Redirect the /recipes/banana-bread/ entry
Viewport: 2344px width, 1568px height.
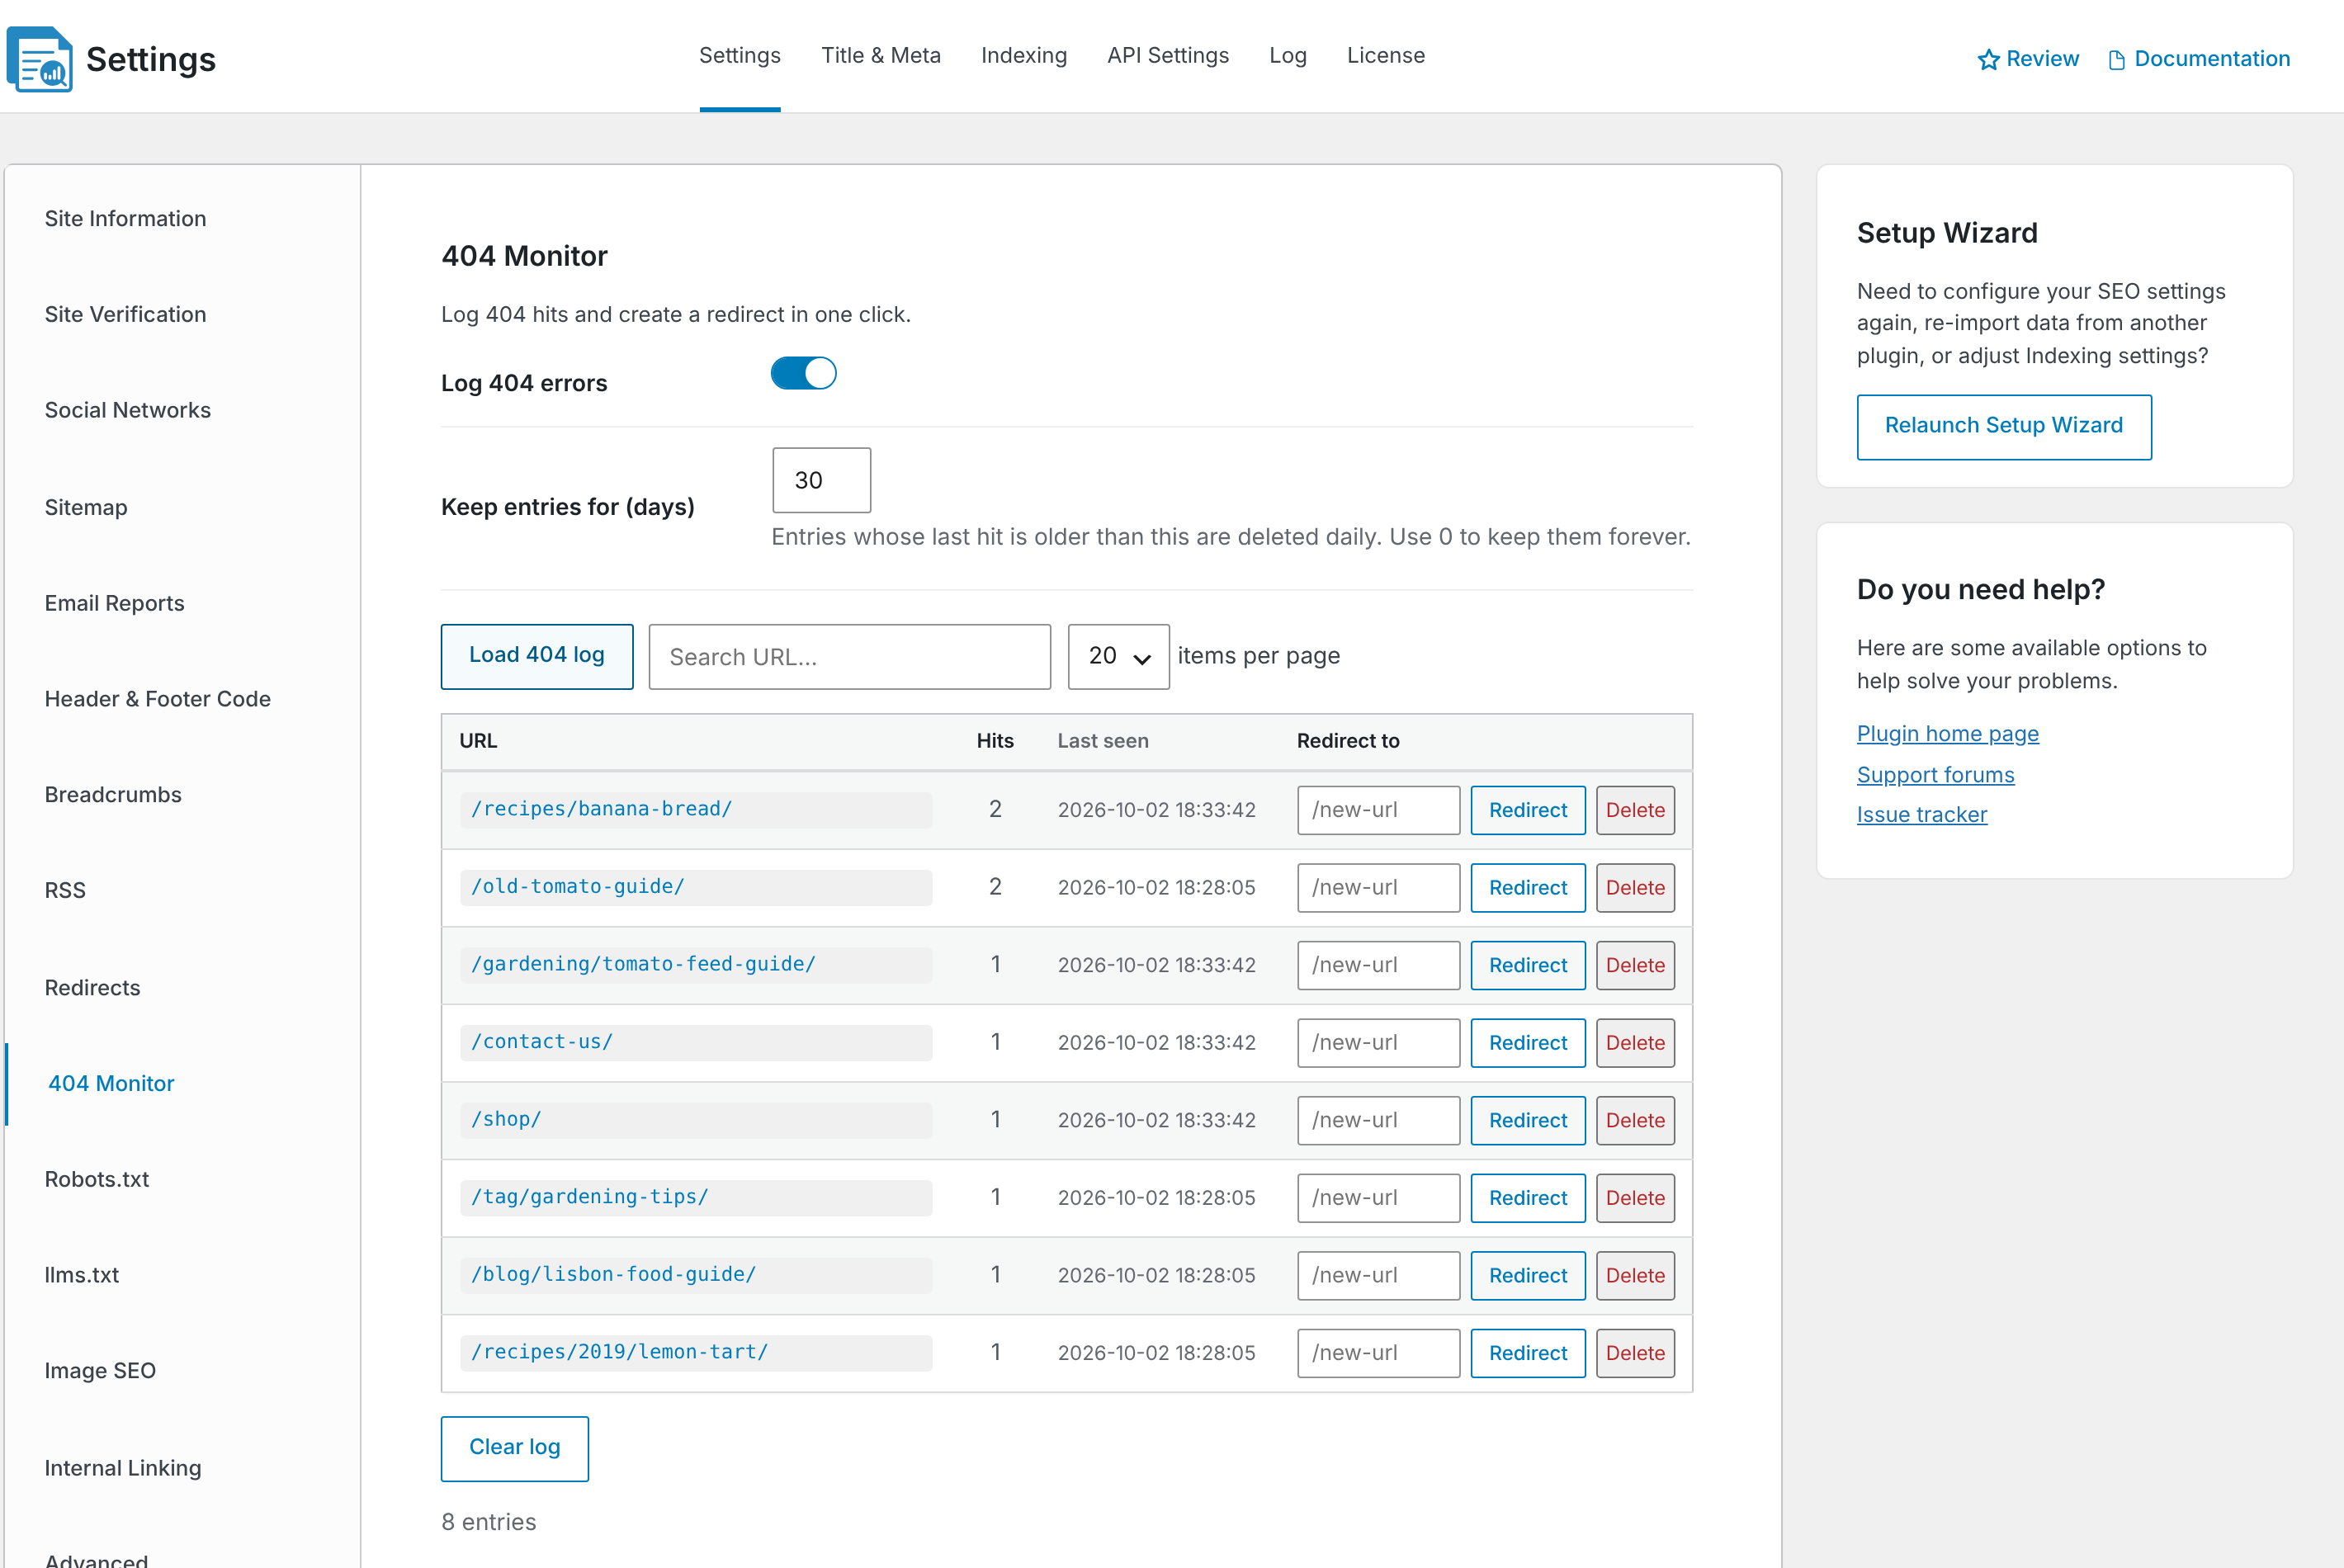click(1527, 810)
